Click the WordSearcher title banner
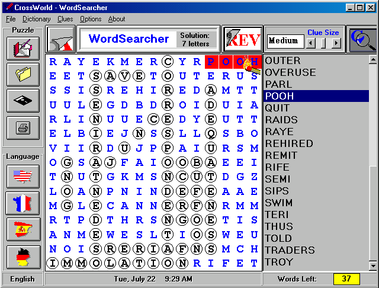Screen dimensions: 379x288 pyautogui.click(x=129, y=39)
